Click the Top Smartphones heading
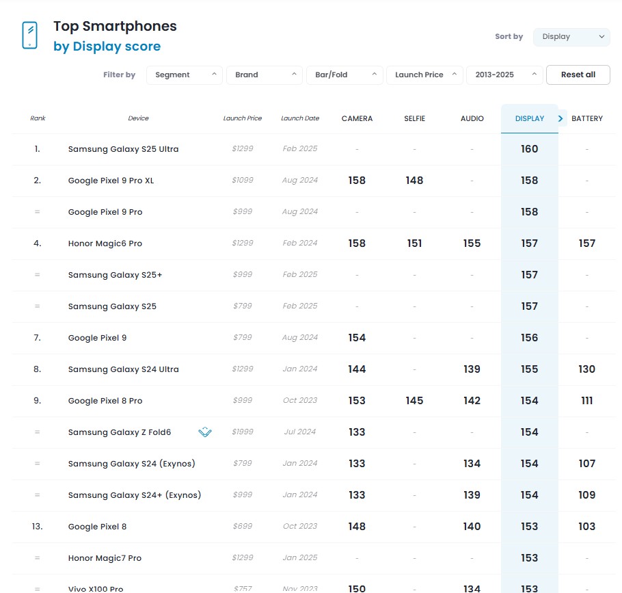This screenshot has height=593, width=622. click(x=115, y=26)
